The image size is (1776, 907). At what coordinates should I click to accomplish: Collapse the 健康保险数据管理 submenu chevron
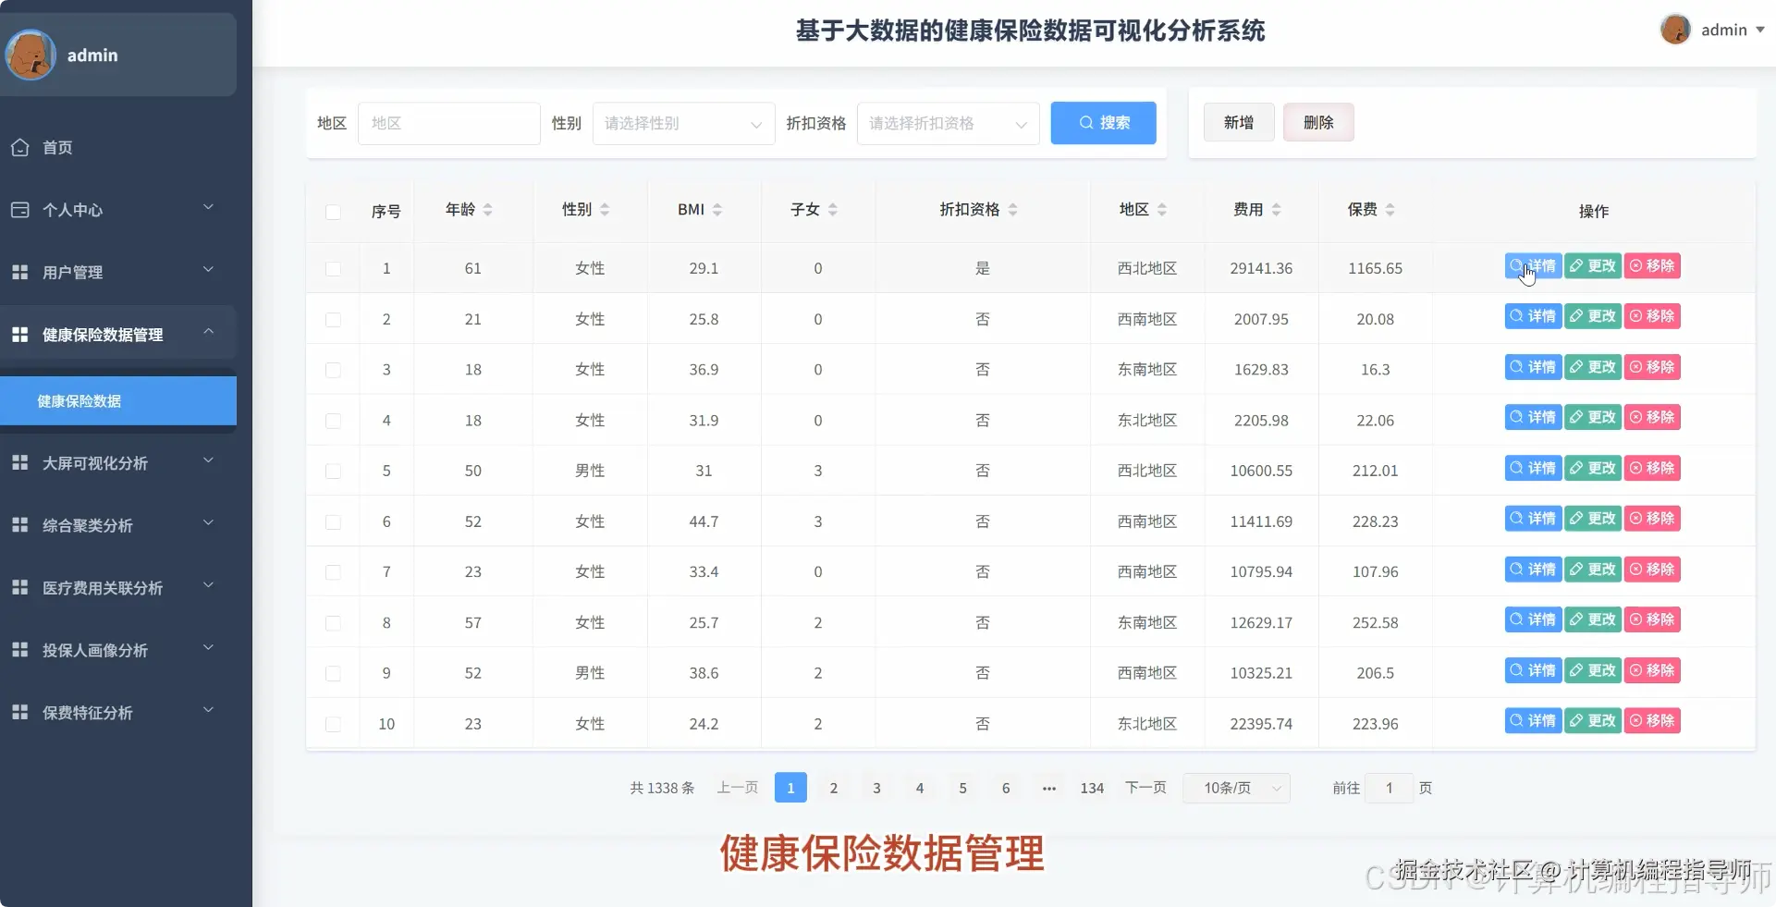pyautogui.click(x=208, y=331)
